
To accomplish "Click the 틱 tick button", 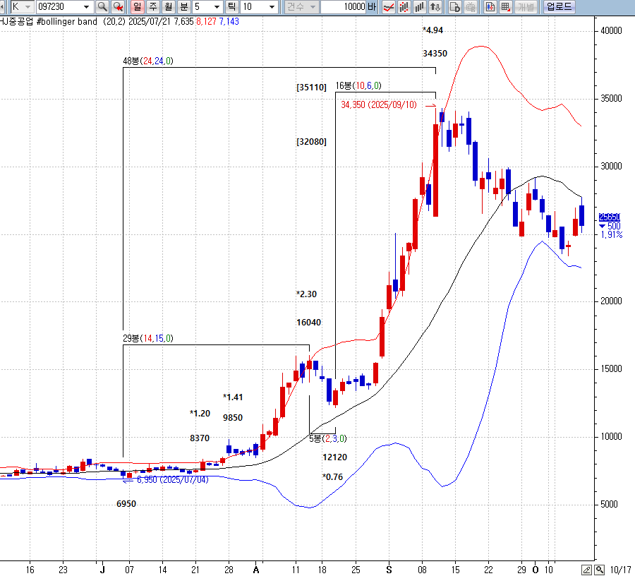I will (x=232, y=7).
